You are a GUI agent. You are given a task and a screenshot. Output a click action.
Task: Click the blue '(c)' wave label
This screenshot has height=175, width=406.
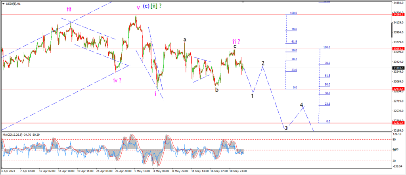pos(146,7)
